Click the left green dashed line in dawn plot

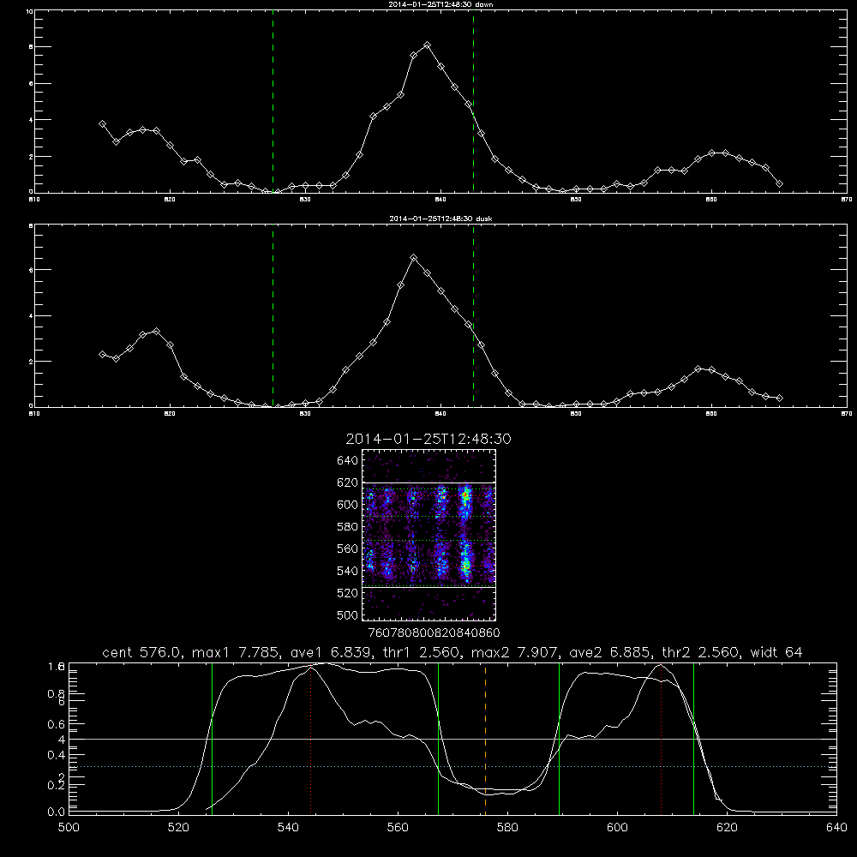pyautogui.click(x=273, y=101)
